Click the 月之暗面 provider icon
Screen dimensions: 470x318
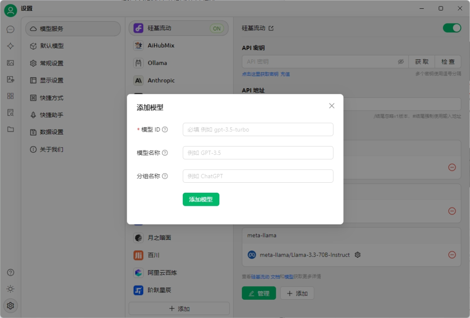click(138, 238)
